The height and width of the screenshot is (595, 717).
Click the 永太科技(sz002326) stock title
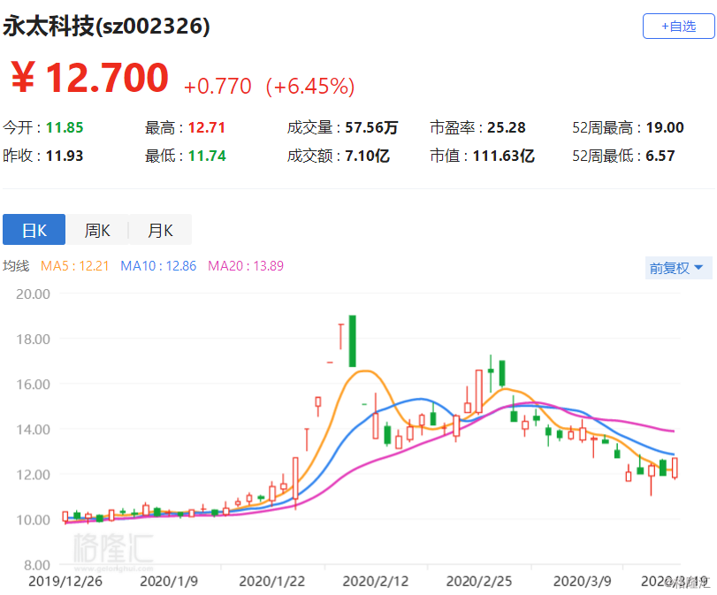(106, 26)
